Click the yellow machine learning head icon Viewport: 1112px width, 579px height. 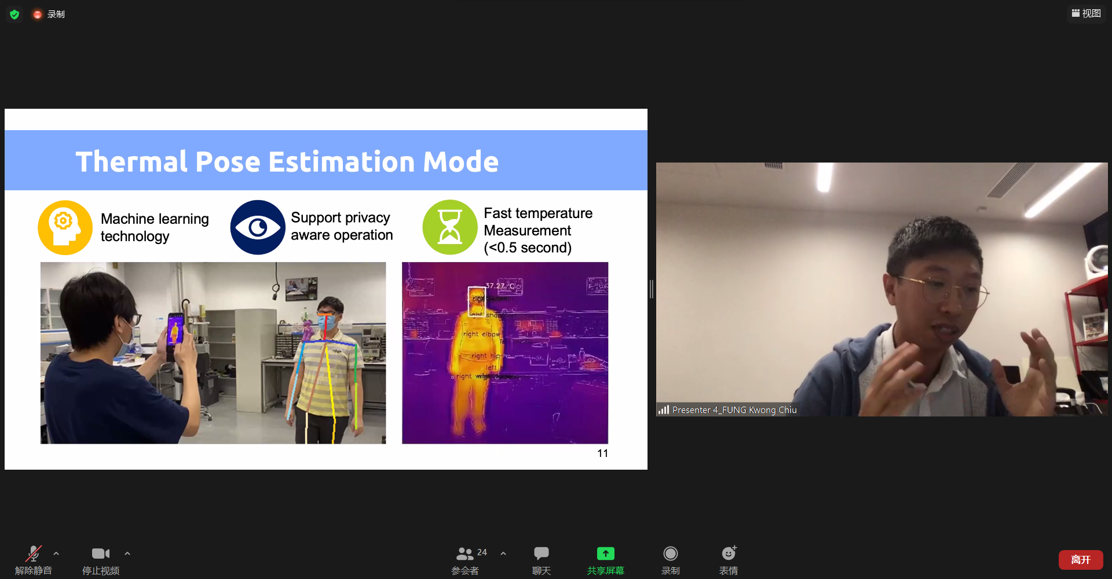[65, 227]
